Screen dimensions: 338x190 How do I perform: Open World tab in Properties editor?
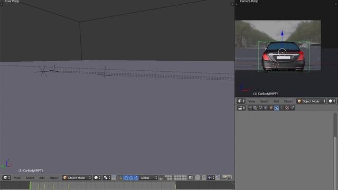(x=266, y=108)
